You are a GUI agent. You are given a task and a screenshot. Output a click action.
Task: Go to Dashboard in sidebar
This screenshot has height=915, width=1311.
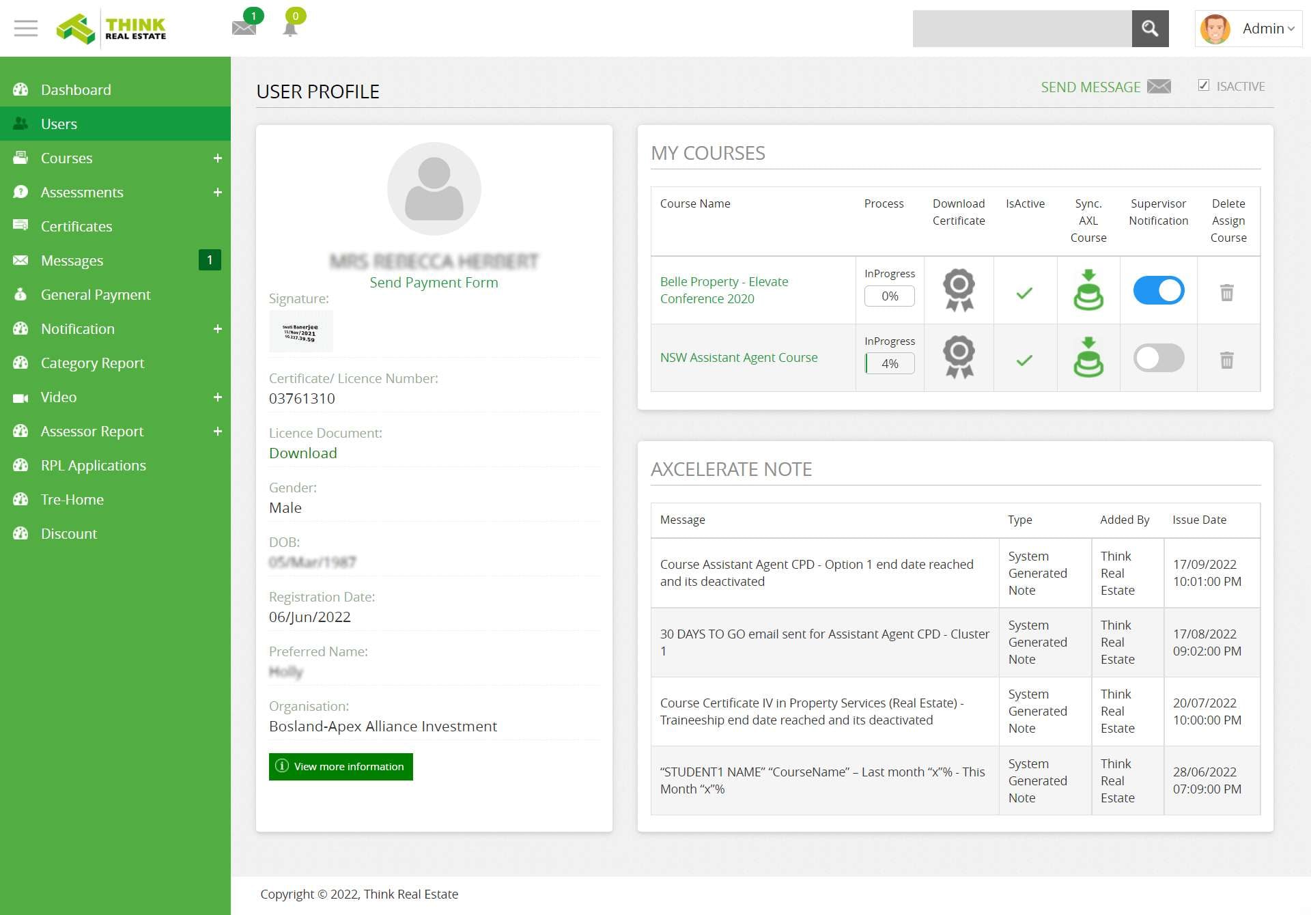(115, 89)
